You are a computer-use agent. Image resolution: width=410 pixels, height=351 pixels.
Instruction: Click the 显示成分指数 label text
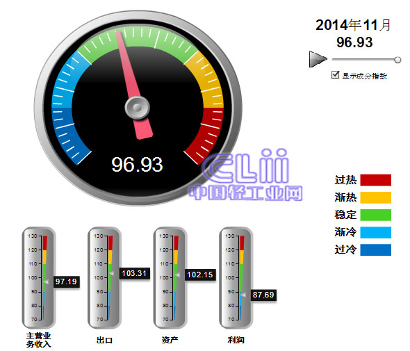point(365,76)
